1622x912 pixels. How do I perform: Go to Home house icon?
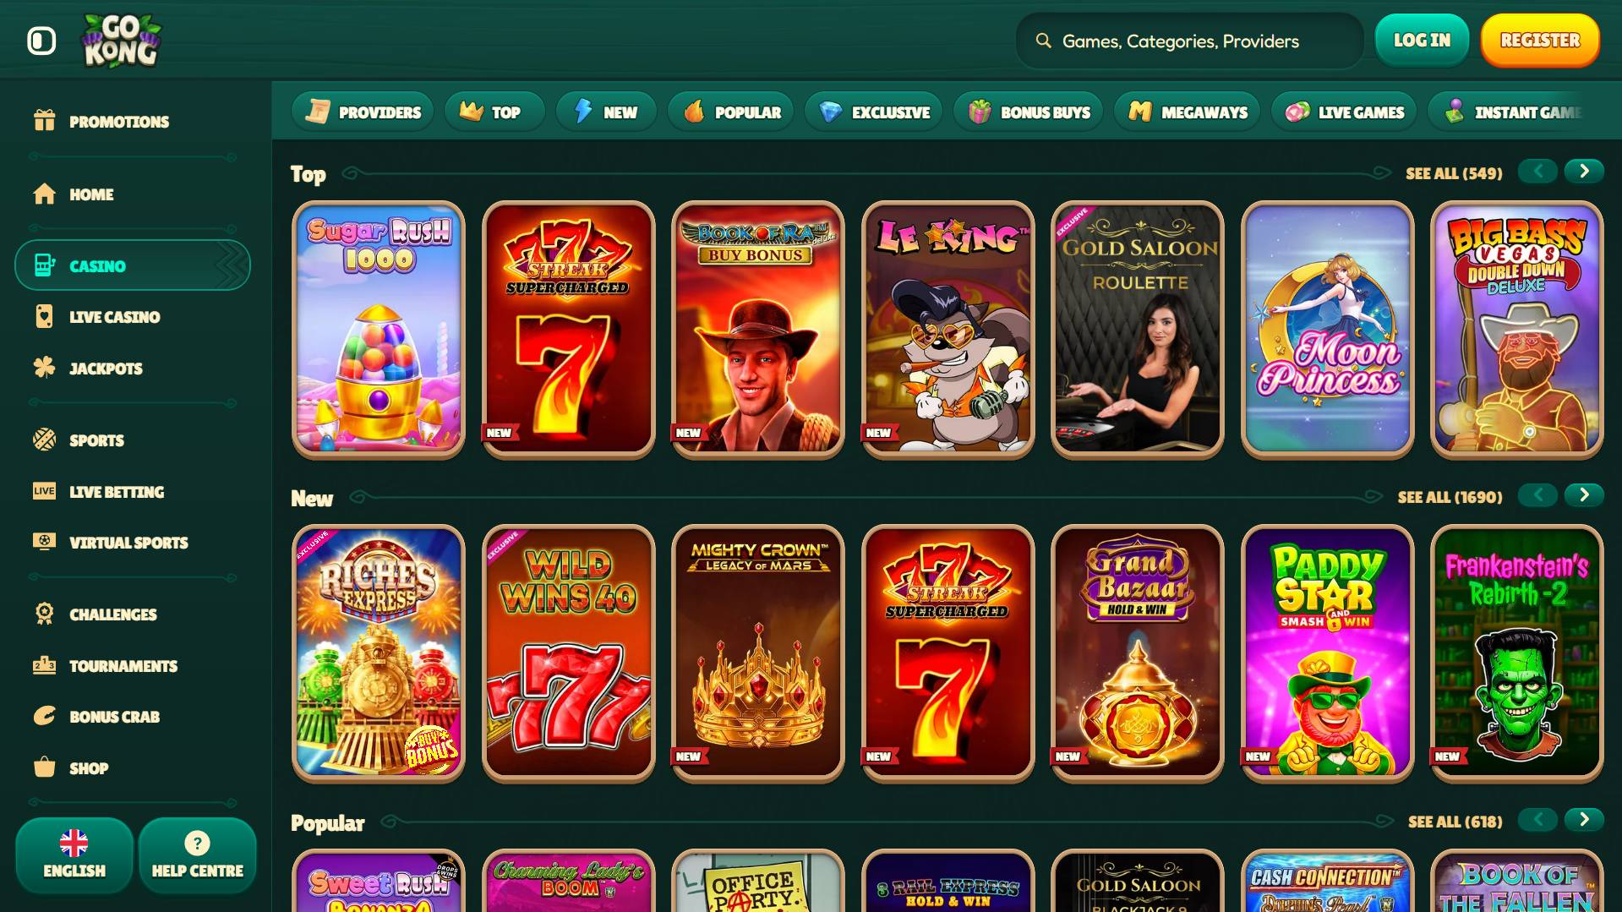click(x=44, y=194)
